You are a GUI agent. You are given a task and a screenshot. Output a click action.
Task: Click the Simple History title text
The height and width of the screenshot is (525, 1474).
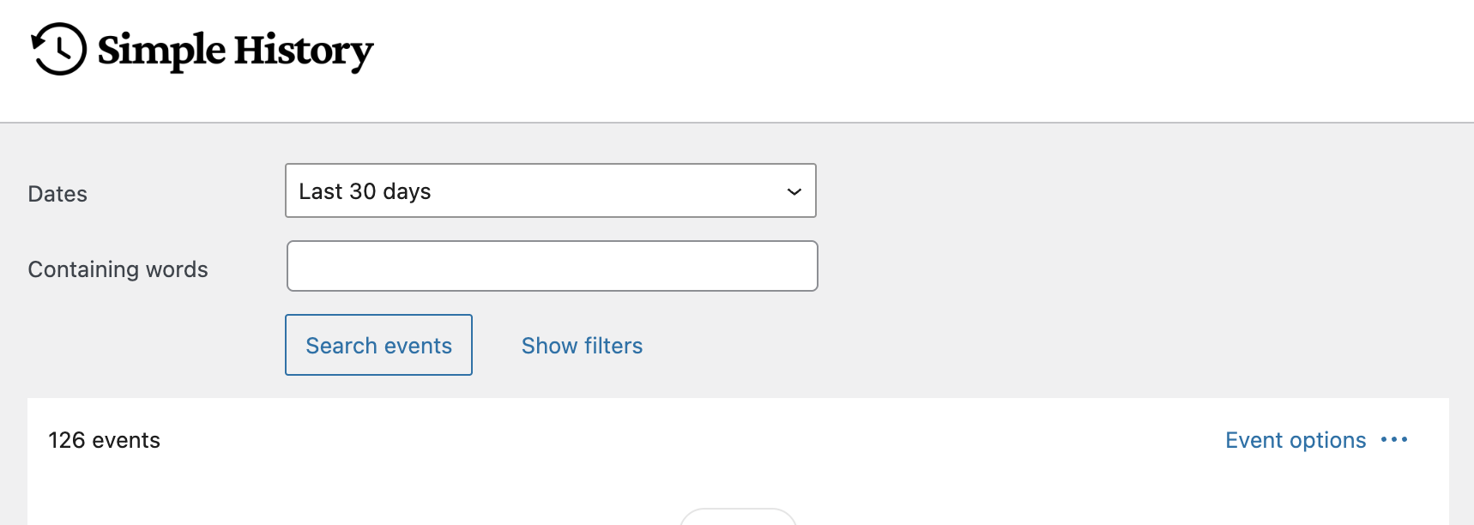234,50
